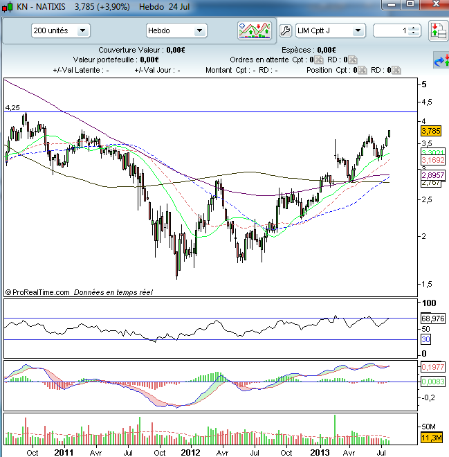Click the Valeur portefeuille amount 0,00€
The height and width of the screenshot is (457, 449).
point(149,60)
